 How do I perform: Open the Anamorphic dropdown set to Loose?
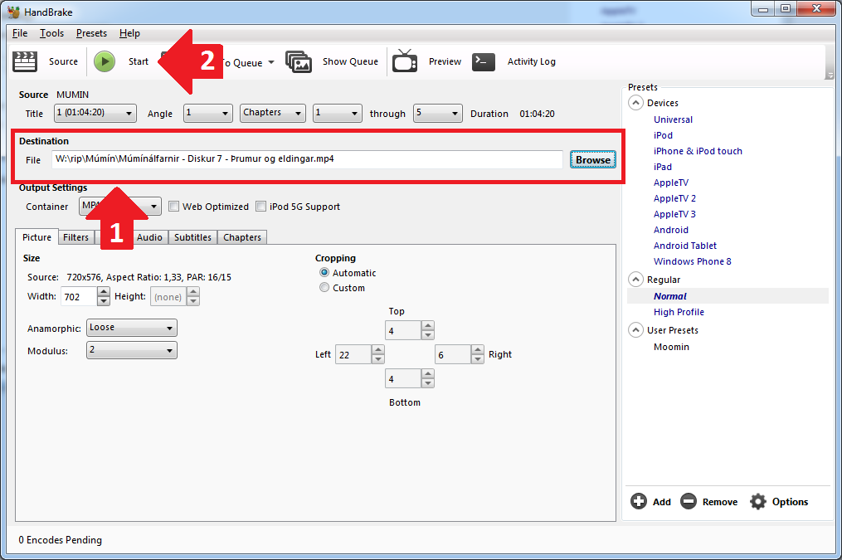point(132,328)
